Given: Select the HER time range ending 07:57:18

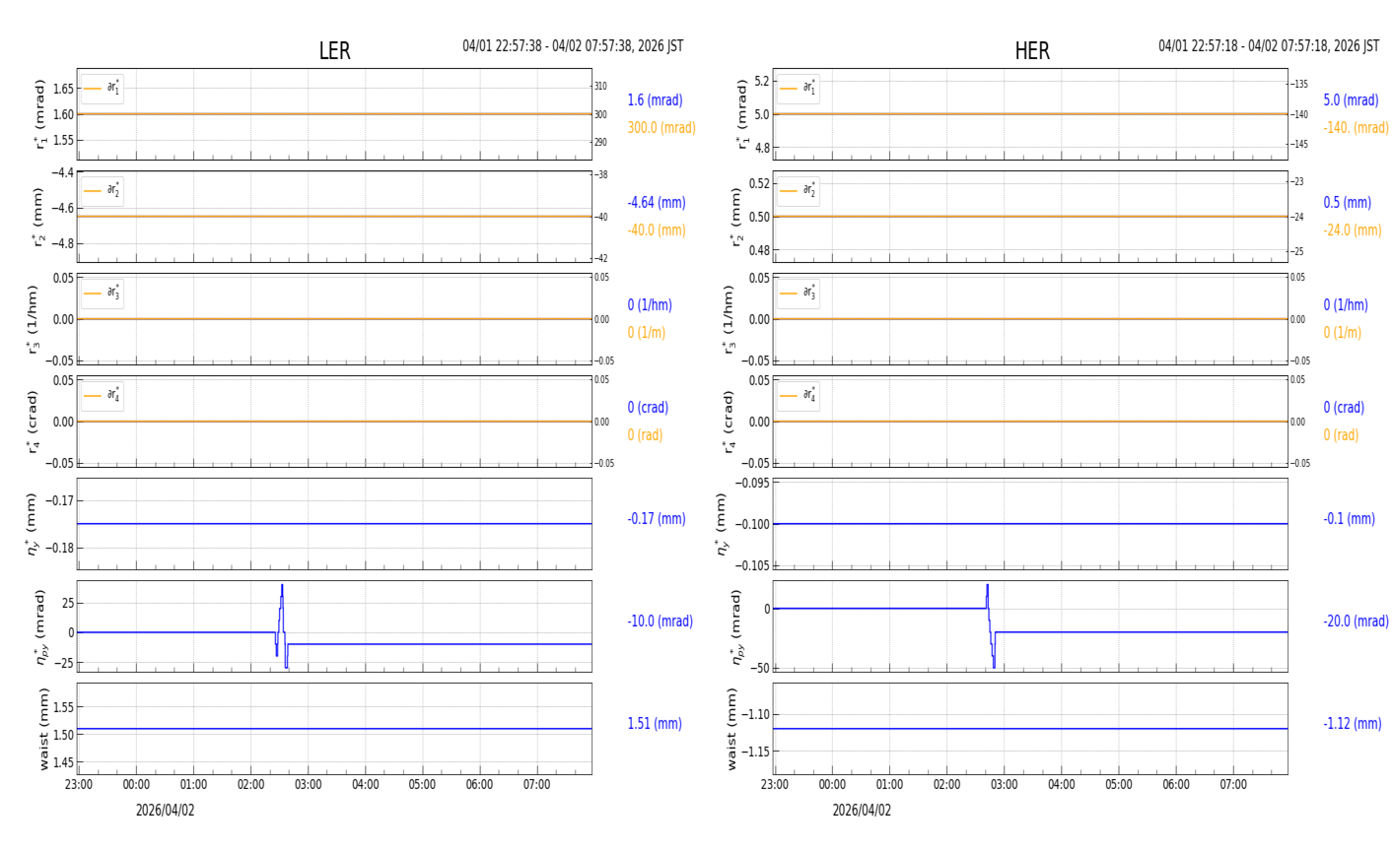Looking at the screenshot, I should click(x=1269, y=46).
